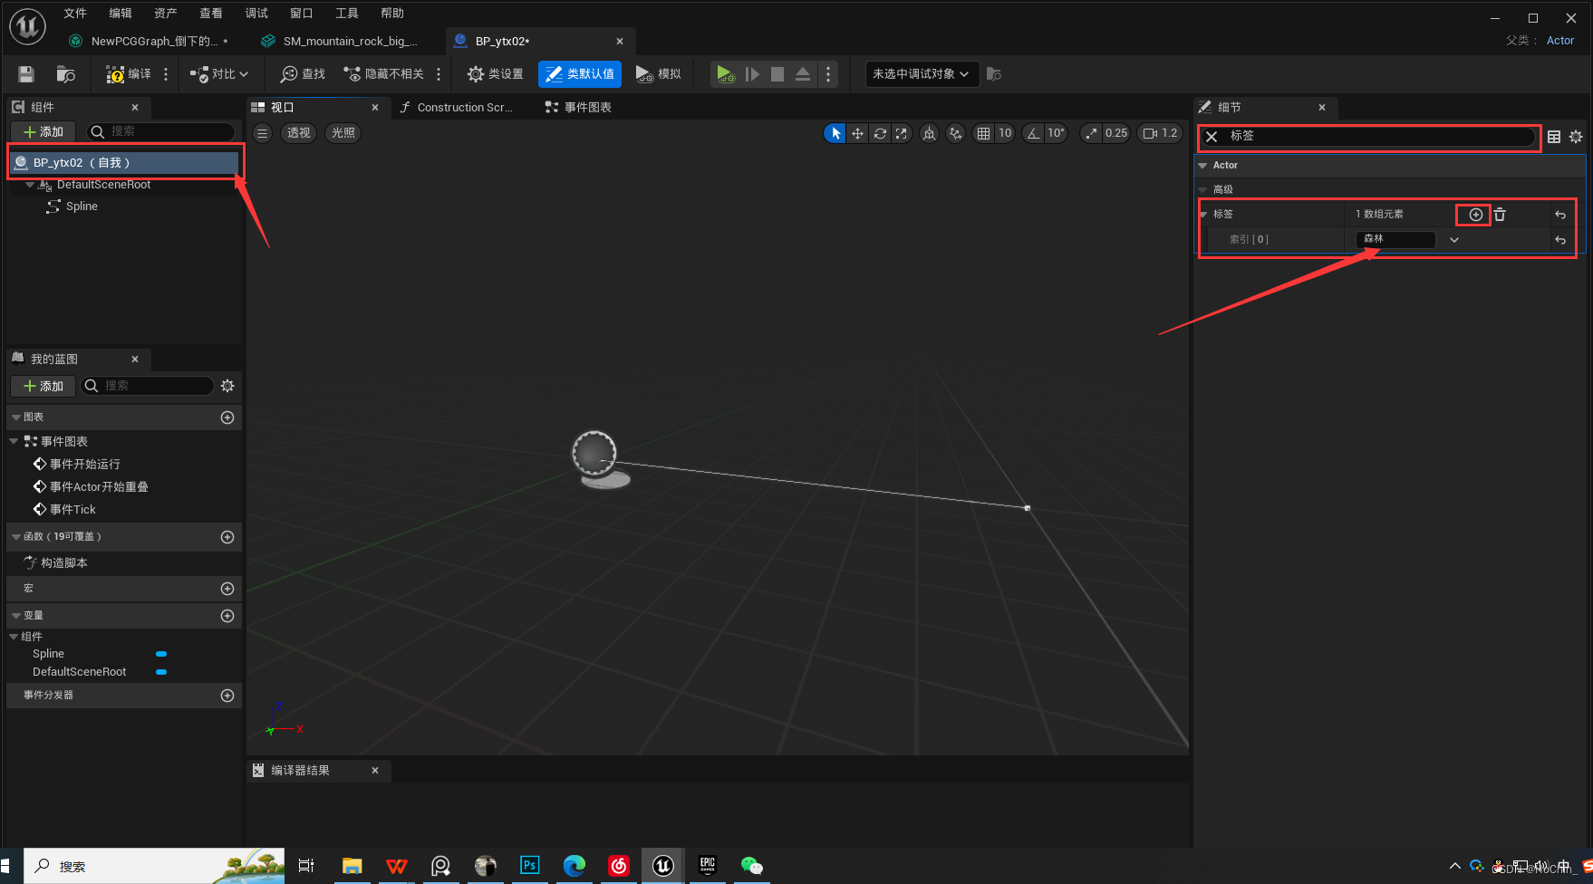Change the grid snap value 10
This screenshot has width=1593, height=884.
coord(1005,133)
